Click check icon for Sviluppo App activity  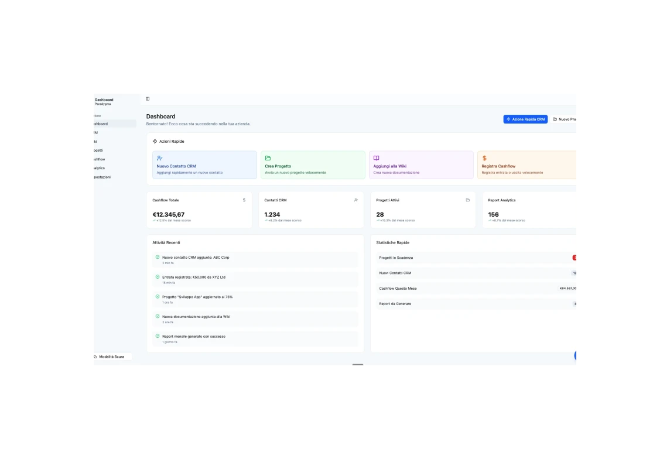click(157, 296)
